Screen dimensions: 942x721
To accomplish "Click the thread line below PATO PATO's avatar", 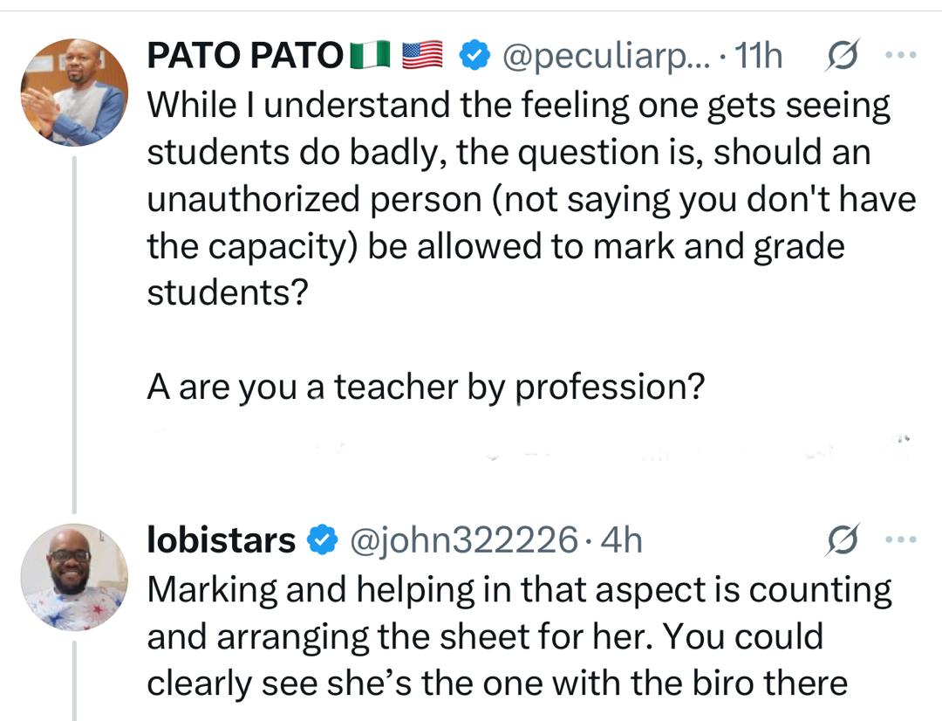I will 74,332.
